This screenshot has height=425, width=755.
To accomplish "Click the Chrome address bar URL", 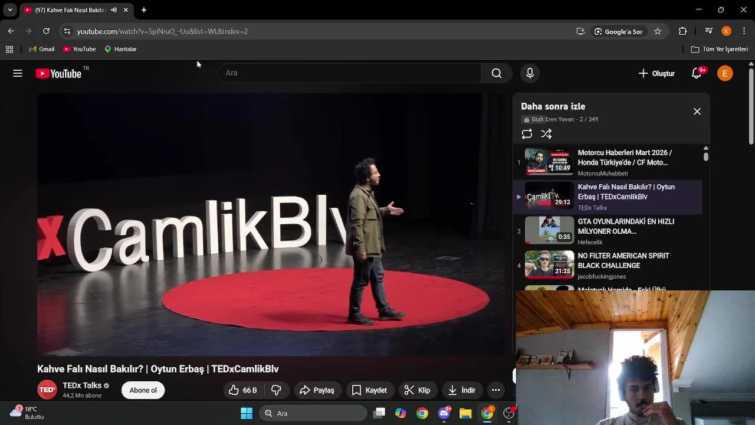I will [x=162, y=31].
